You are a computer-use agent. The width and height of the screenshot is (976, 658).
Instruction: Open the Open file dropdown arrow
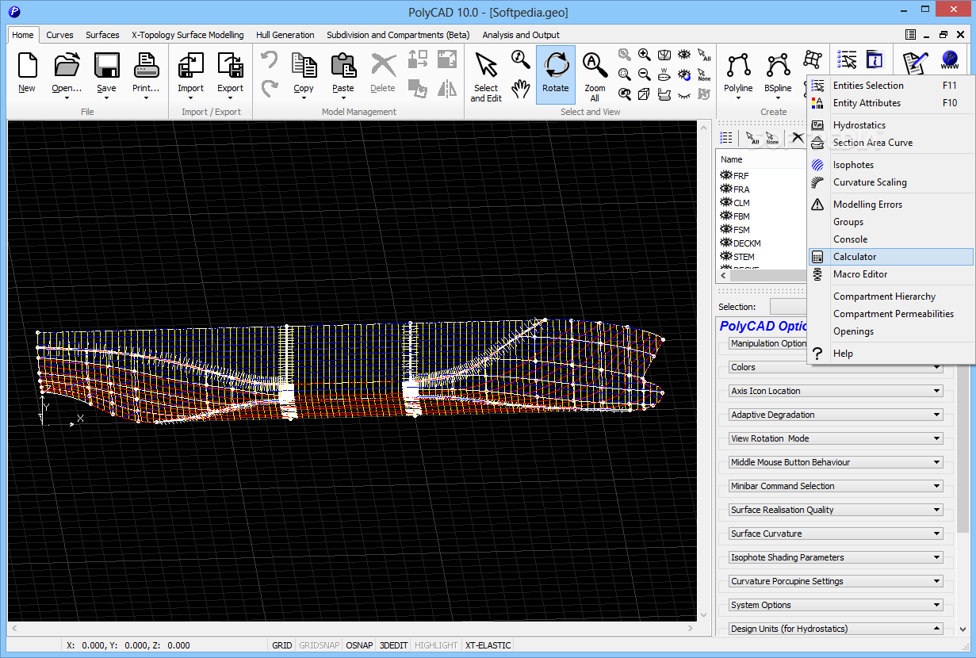click(x=67, y=98)
